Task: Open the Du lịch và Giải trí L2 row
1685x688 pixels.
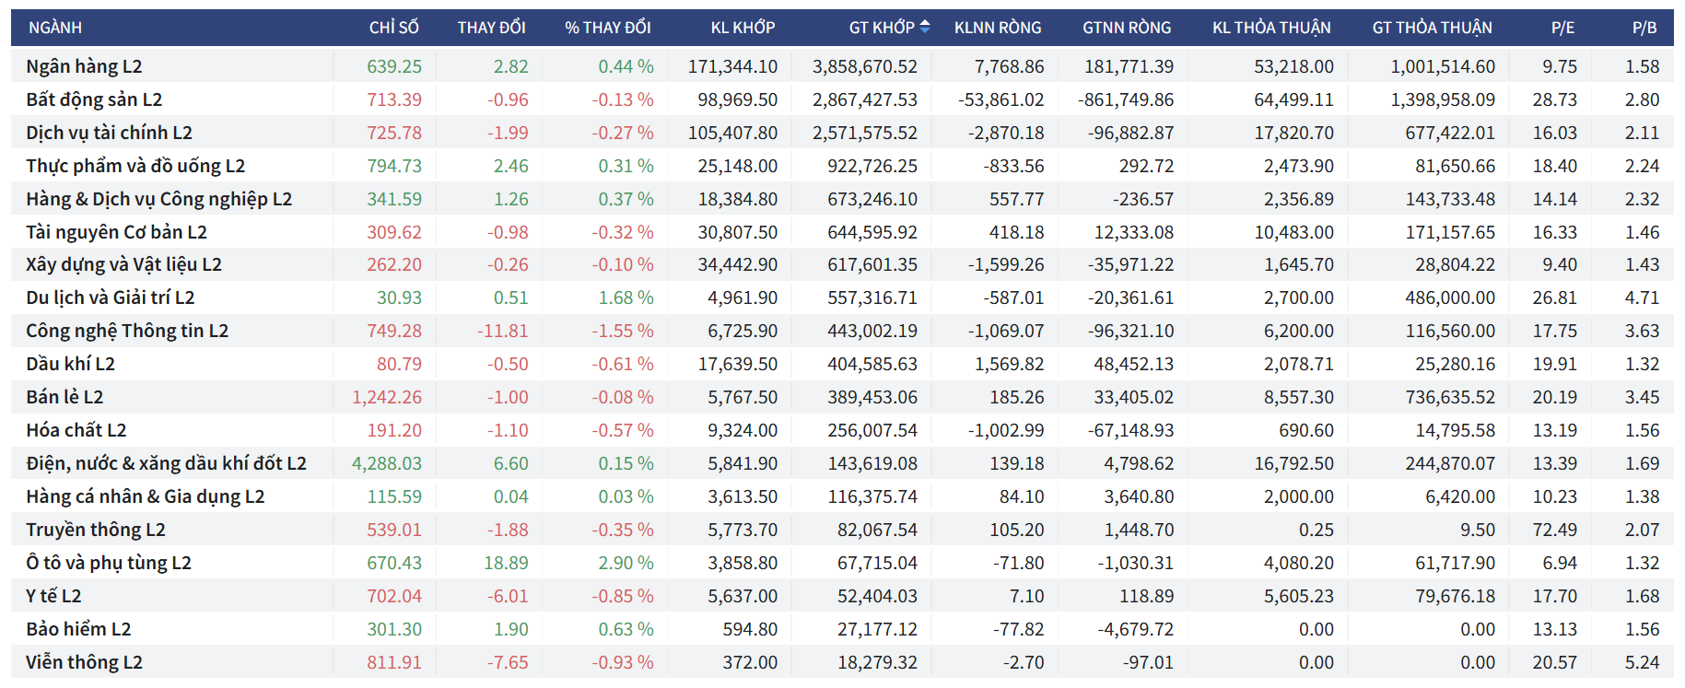Action: pos(111,297)
